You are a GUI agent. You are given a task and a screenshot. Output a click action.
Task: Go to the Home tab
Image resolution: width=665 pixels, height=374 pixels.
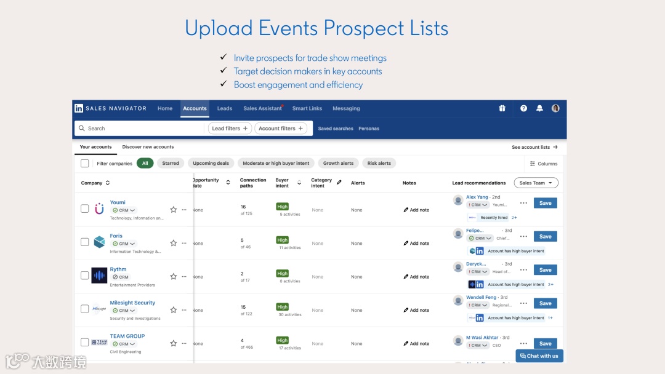click(x=165, y=108)
